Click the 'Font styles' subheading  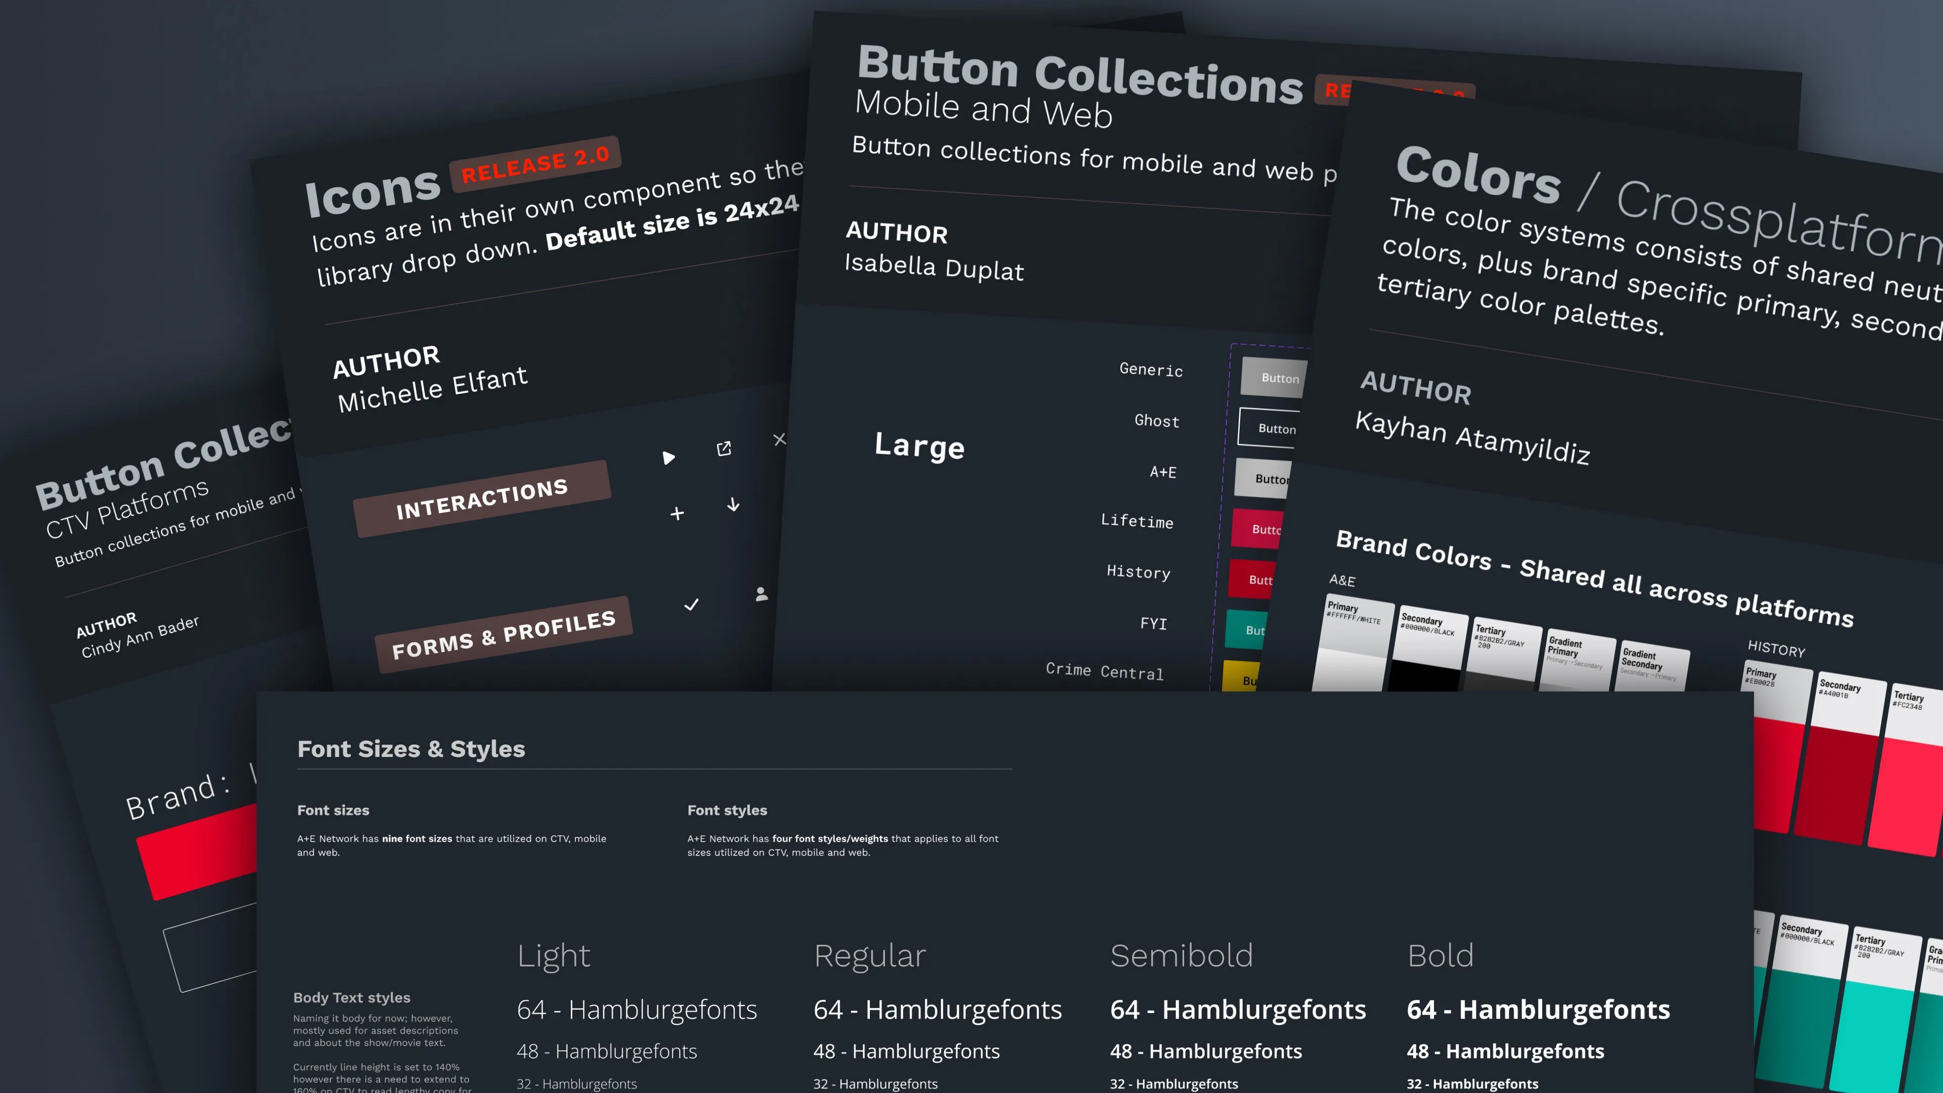[727, 810]
